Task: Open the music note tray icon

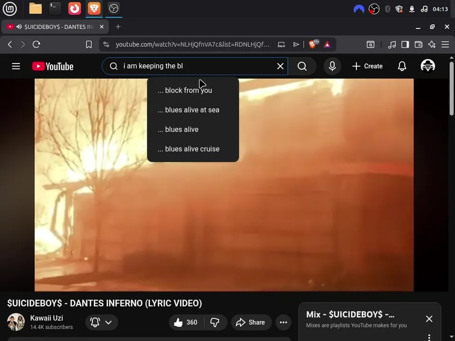Action: [424, 9]
